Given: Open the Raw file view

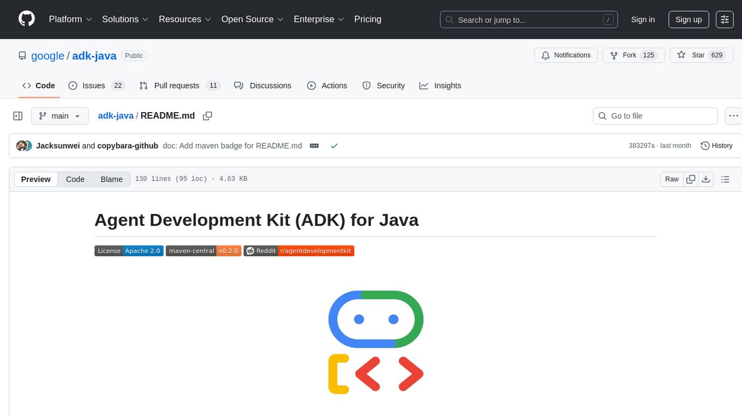Looking at the screenshot, I should pos(672,179).
